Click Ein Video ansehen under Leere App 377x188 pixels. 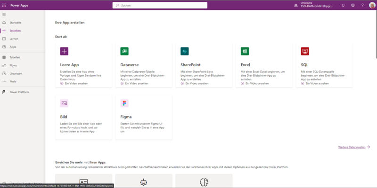click(x=76, y=84)
